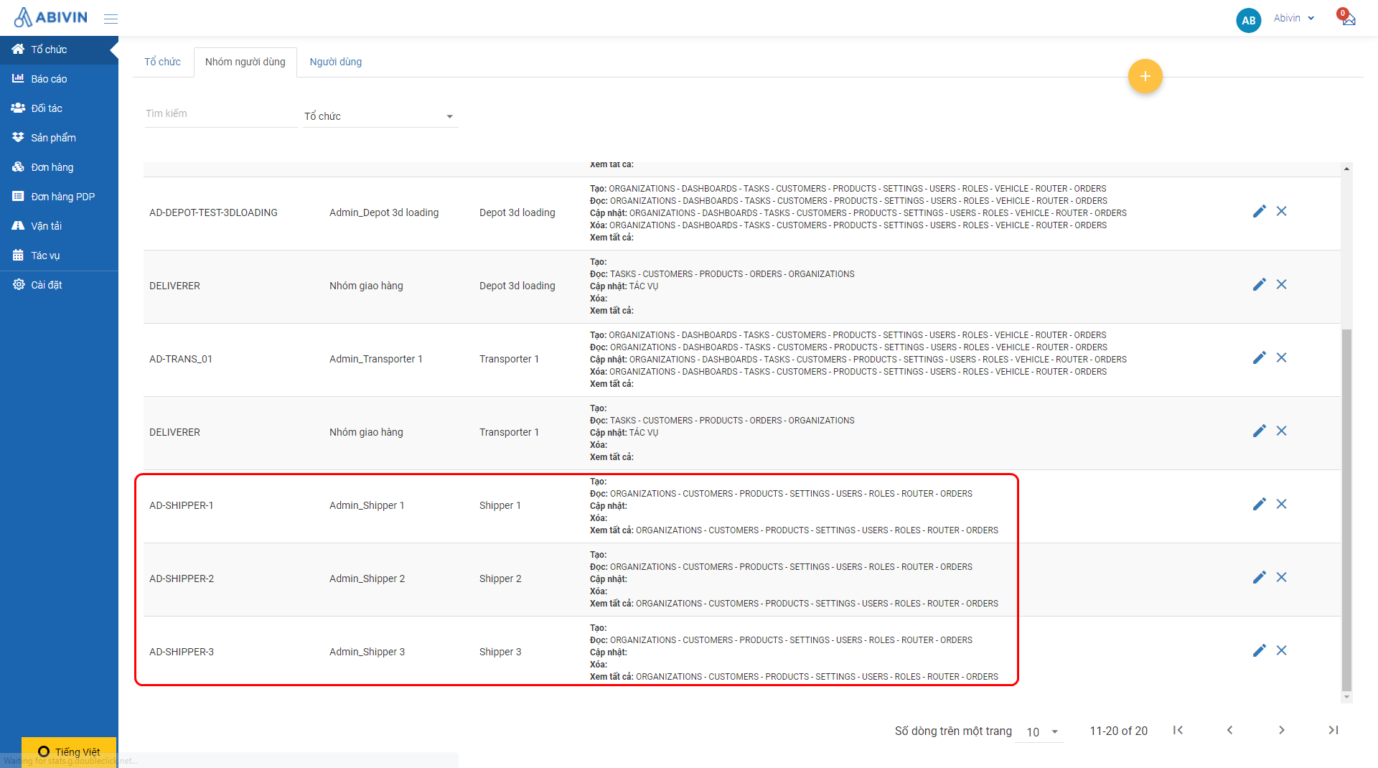This screenshot has width=1378, height=768.
Task: Go to the next page
Action: pos(1281,730)
